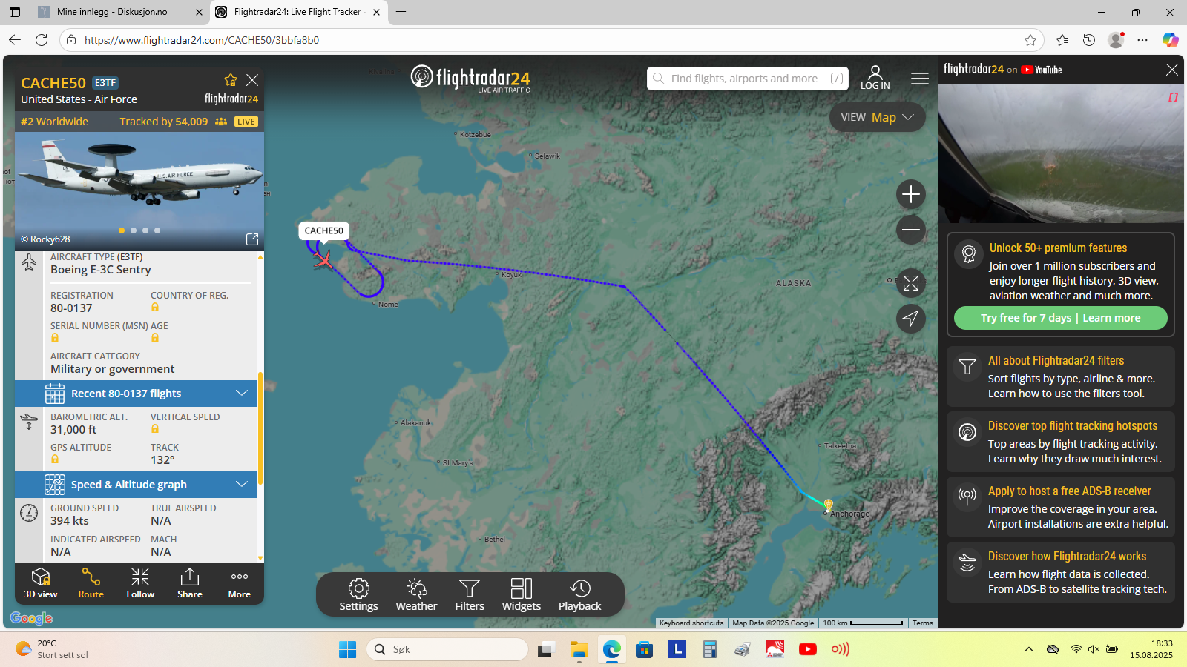Open the Filters tool

469,595
